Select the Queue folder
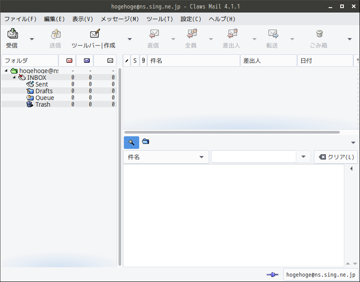Viewport: 360px width, 282px height. (59, 97)
